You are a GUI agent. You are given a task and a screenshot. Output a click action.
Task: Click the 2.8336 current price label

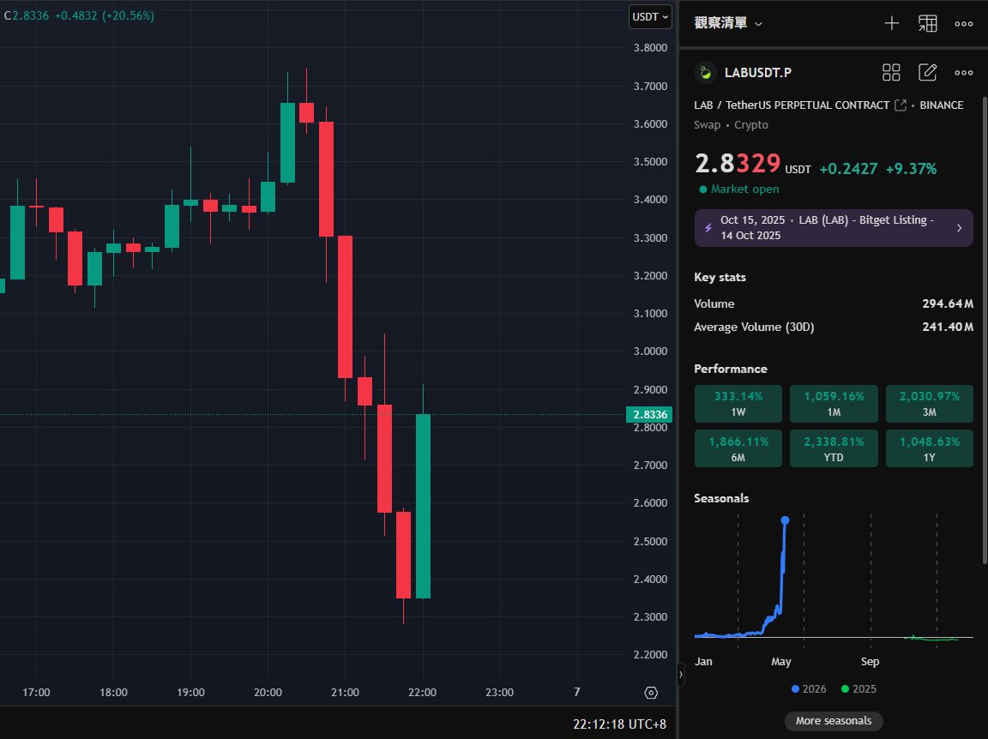click(649, 415)
